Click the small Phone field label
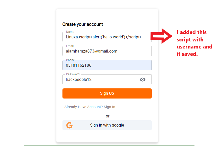 click(70, 60)
